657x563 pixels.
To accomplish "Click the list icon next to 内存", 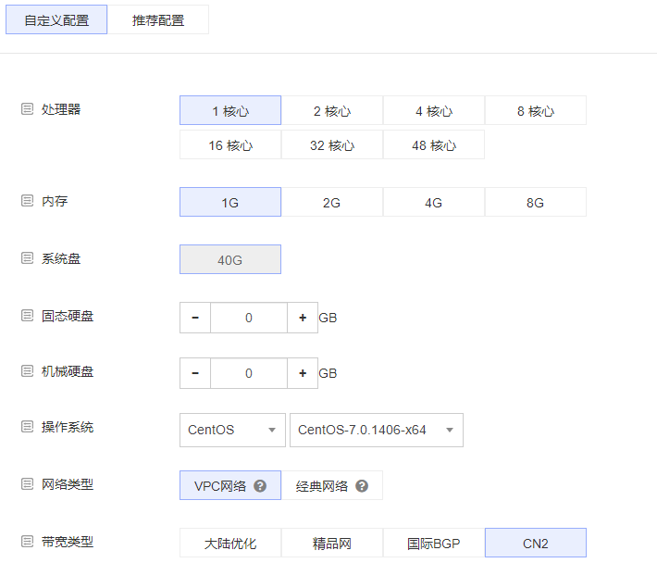I will [x=27, y=200].
